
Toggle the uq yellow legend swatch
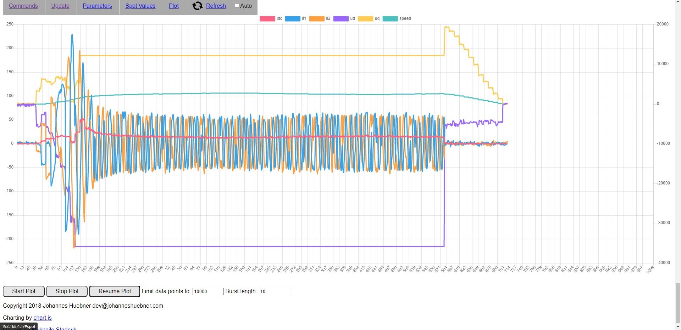point(365,19)
